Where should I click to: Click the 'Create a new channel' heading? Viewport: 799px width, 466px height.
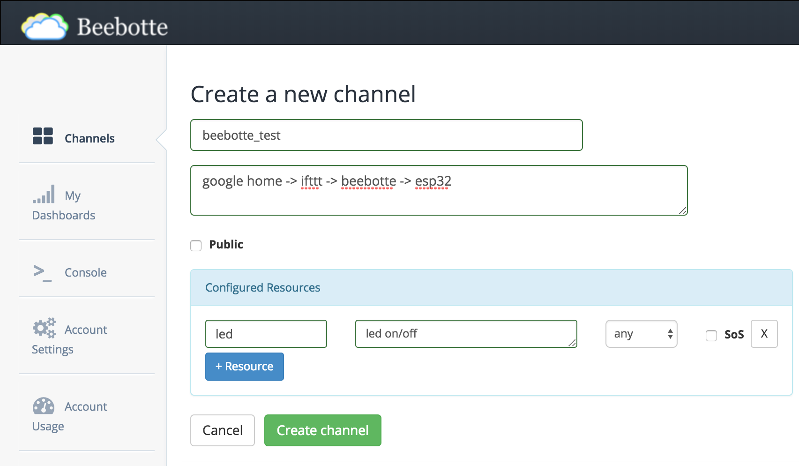[303, 94]
